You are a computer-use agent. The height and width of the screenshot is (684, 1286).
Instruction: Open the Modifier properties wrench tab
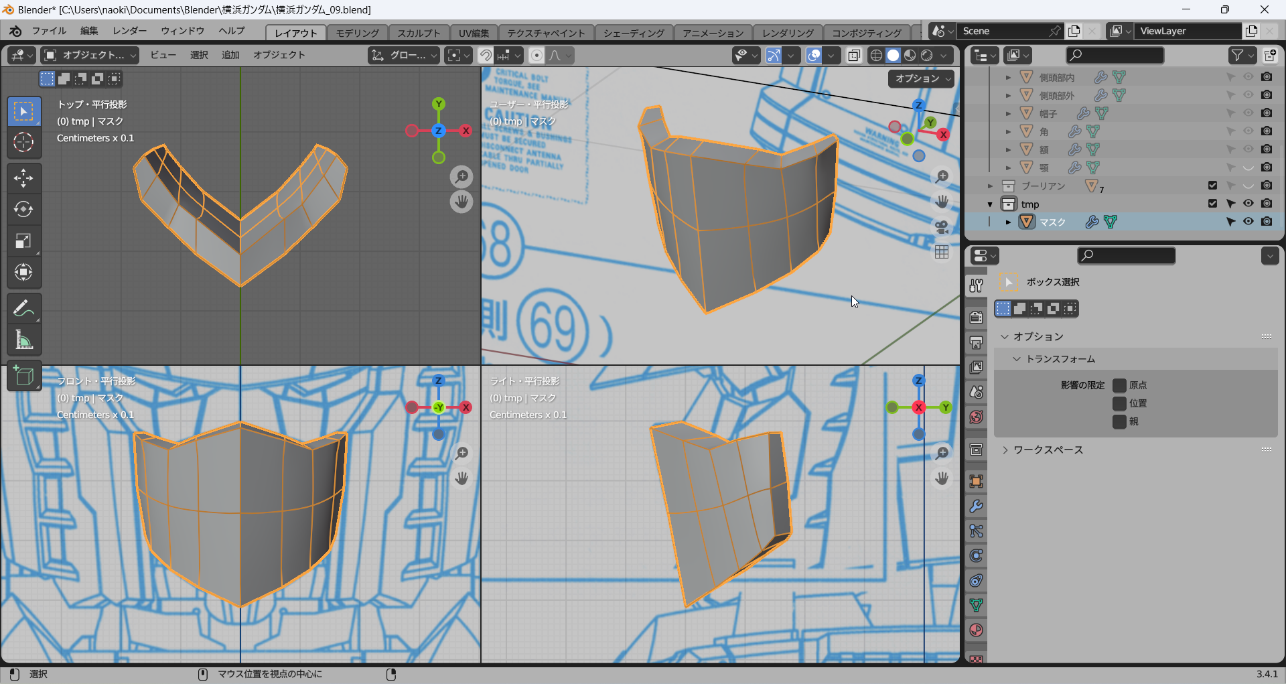[x=976, y=506]
